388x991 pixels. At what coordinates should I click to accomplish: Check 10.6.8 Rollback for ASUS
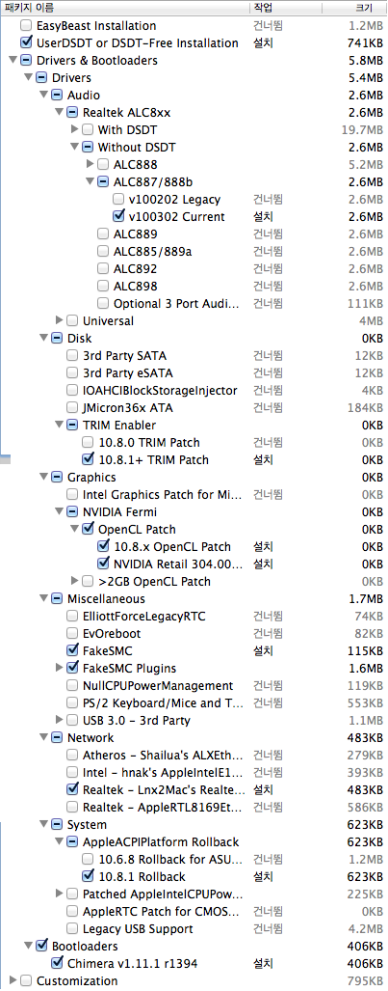point(88,859)
